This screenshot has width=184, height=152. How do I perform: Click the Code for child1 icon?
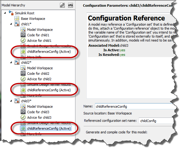23,35
